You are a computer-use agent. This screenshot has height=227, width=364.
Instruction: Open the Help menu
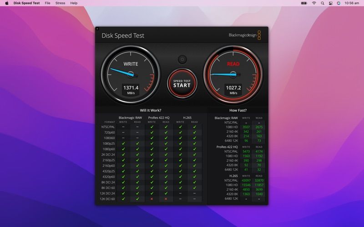(x=74, y=3)
